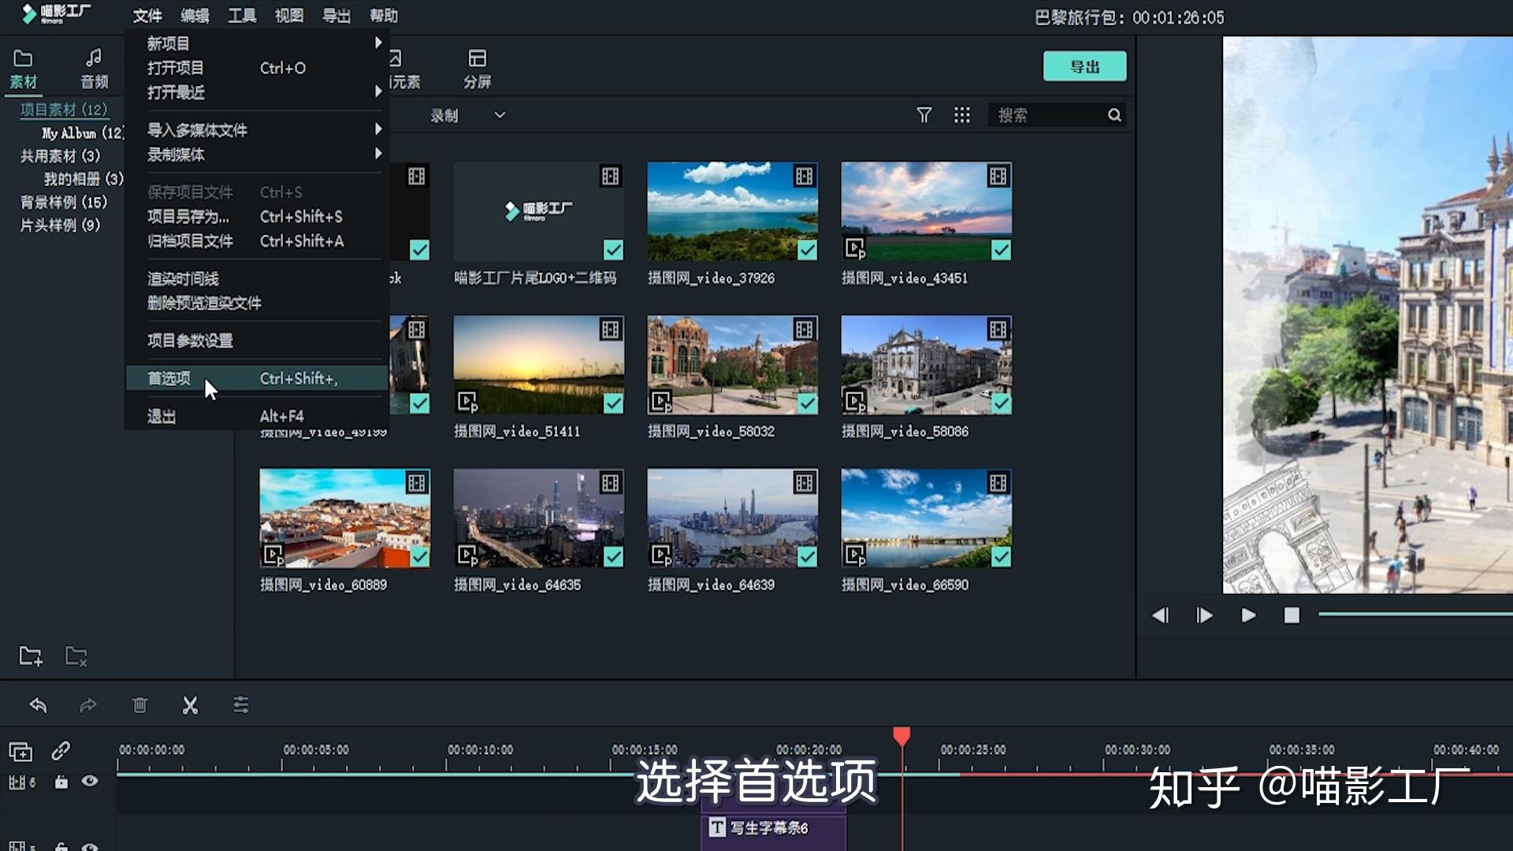Expand 项目素材 (12) tree item

pyautogui.click(x=64, y=110)
